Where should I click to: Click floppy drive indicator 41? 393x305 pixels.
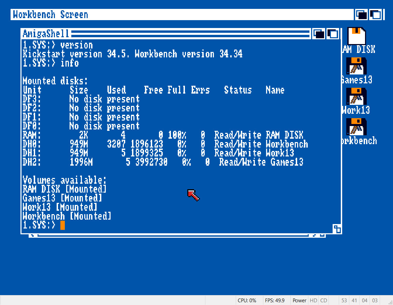point(354,301)
